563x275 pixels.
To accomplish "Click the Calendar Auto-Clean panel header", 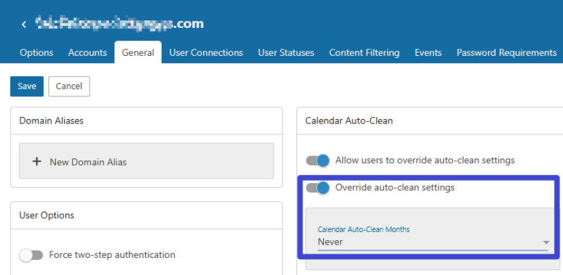I will [348, 120].
